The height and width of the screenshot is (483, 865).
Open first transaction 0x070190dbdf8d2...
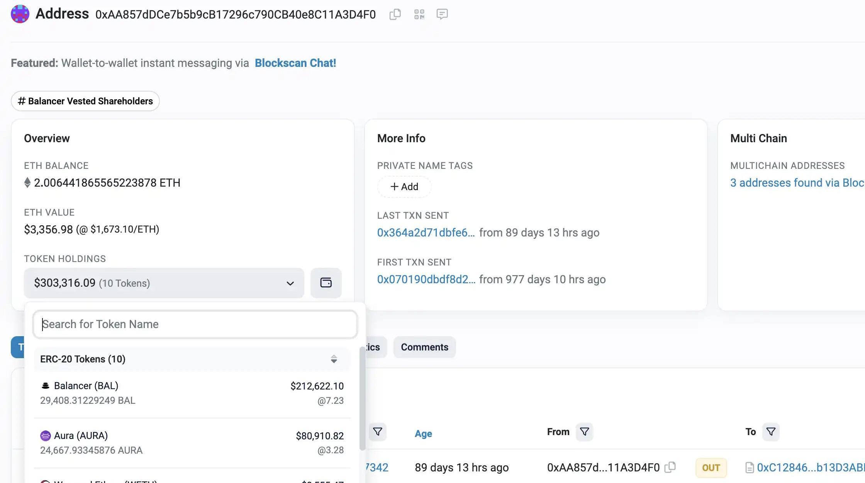coord(426,279)
